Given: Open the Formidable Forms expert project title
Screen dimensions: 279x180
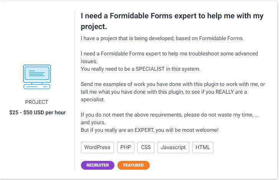Looking at the screenshot, I should click(172, 21).
